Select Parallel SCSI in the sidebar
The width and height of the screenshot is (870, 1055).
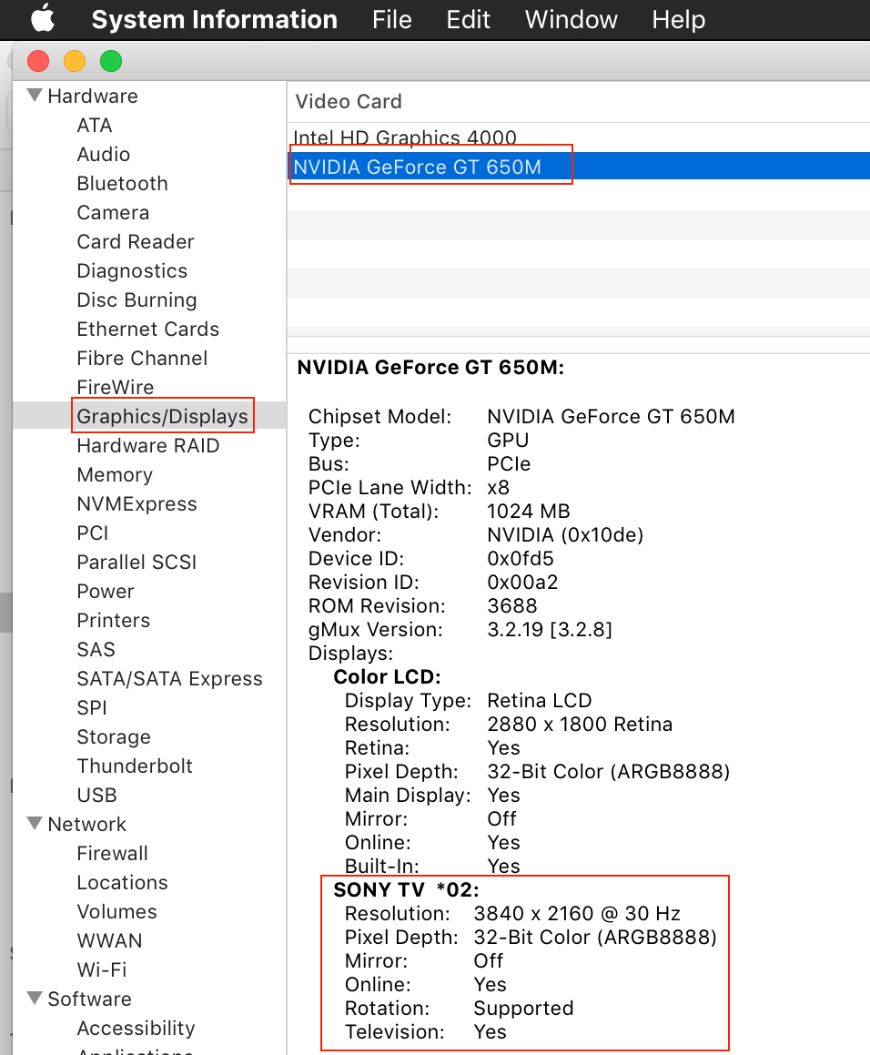(137, 562)
